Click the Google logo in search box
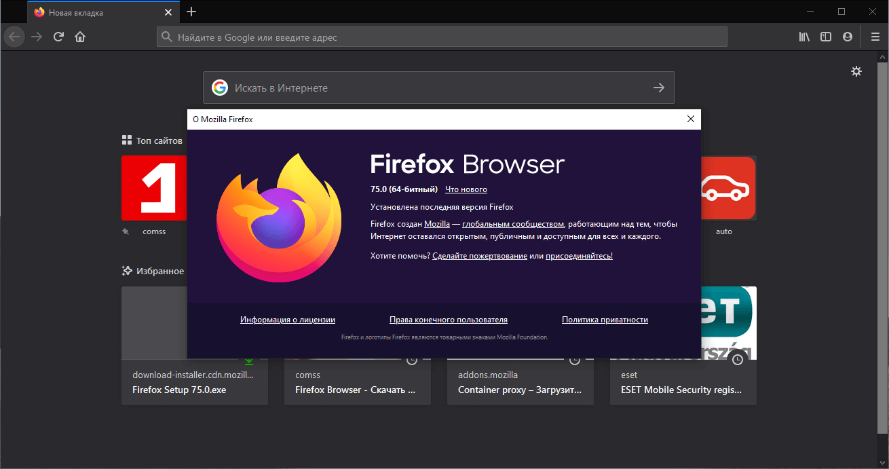This screenshot has width=889, height=469. 219,87
